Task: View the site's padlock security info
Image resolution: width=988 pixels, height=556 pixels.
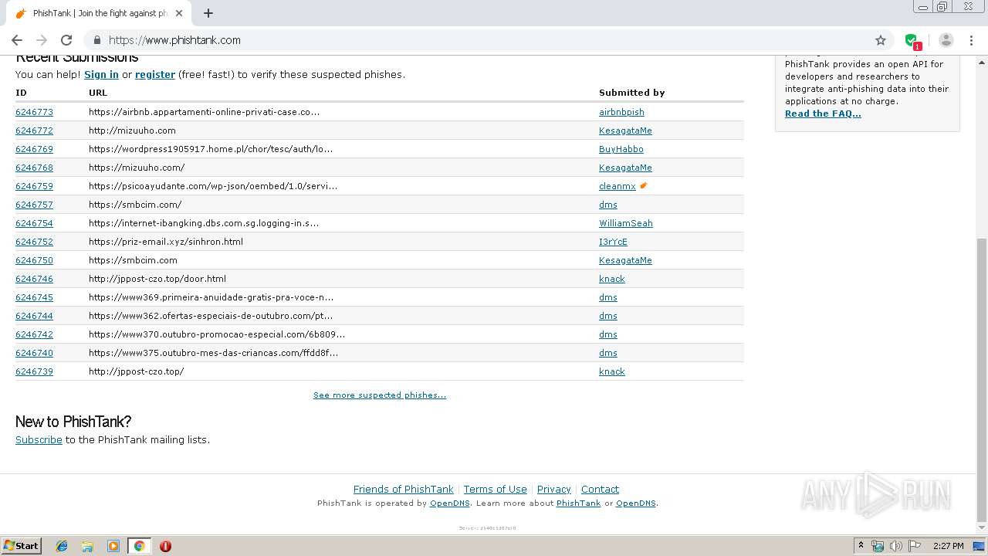Action: tap(97, 40)
